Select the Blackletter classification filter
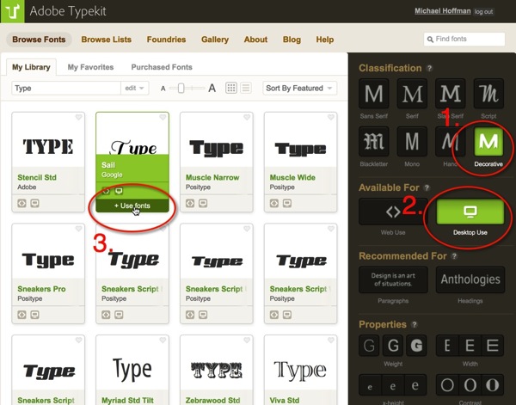Viewport: 516px width, 405px height. tap(374, 142)
